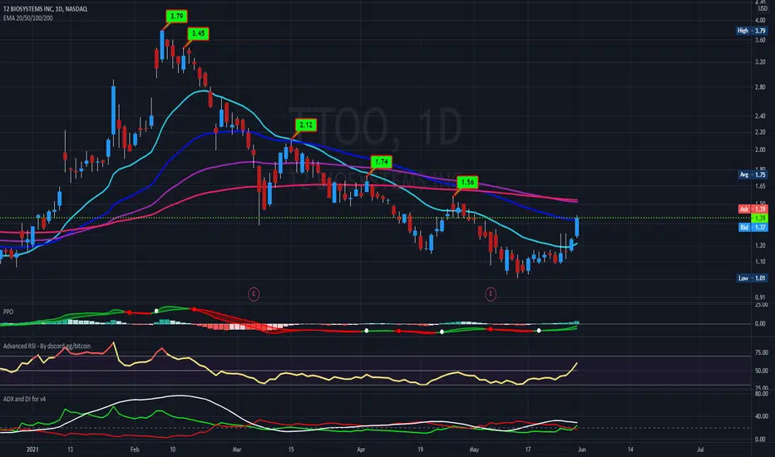Select the PPO indicator label
The image size is (775, 457).
(x=8, y=312)
